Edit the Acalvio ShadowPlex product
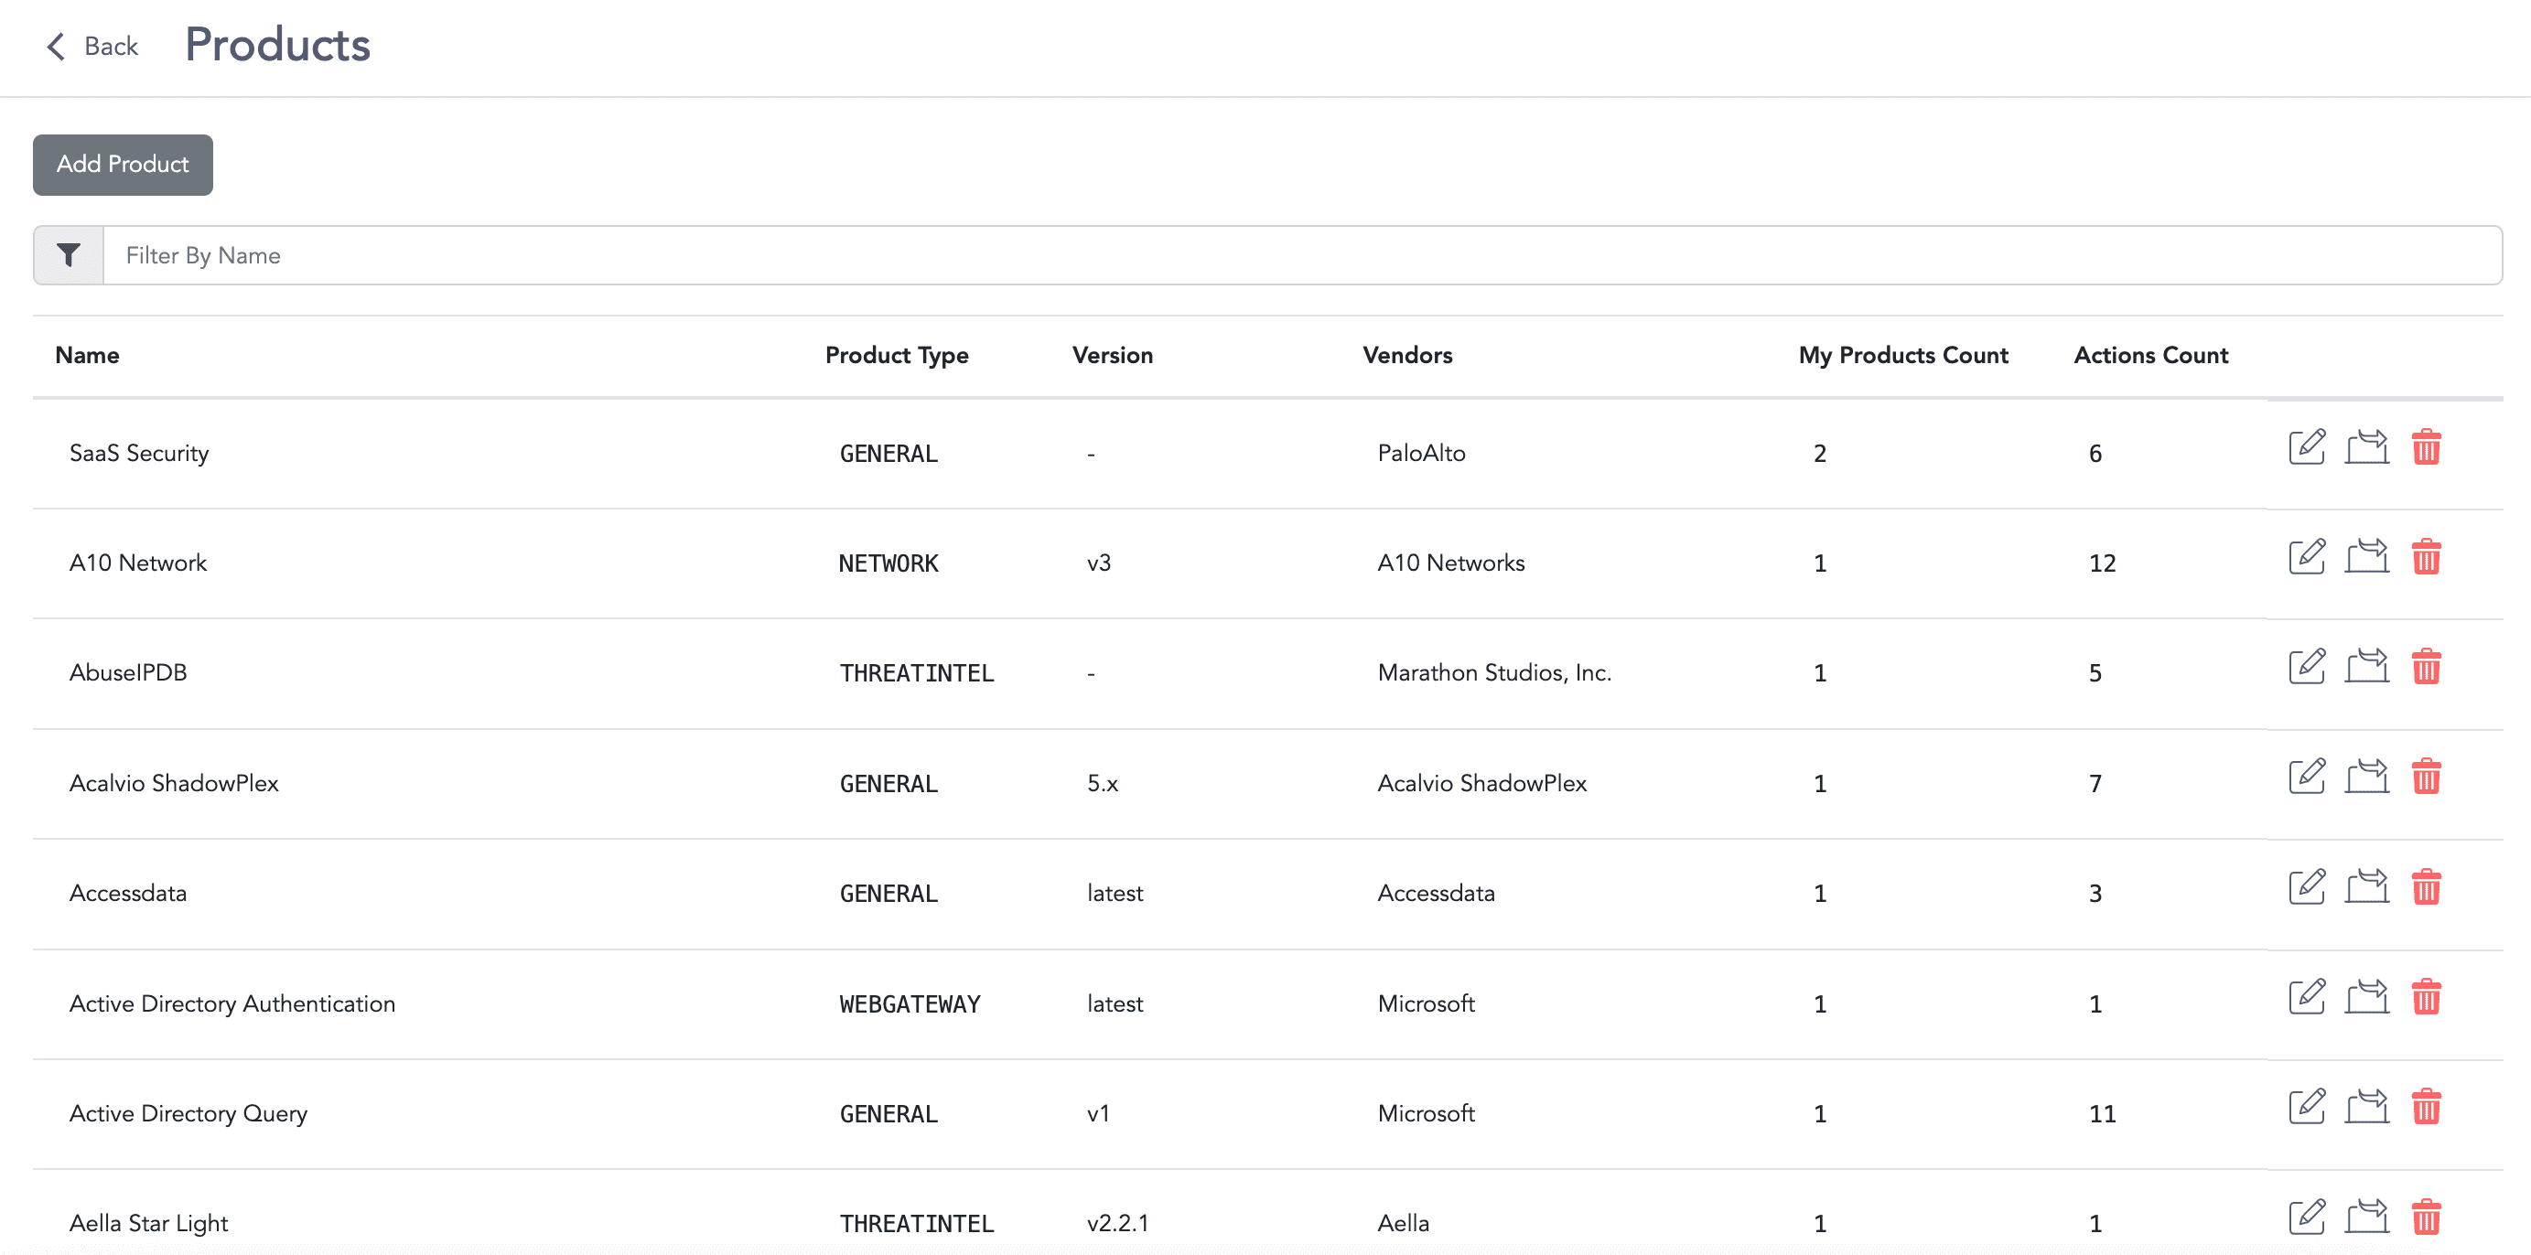 [x=2307, y=778]
